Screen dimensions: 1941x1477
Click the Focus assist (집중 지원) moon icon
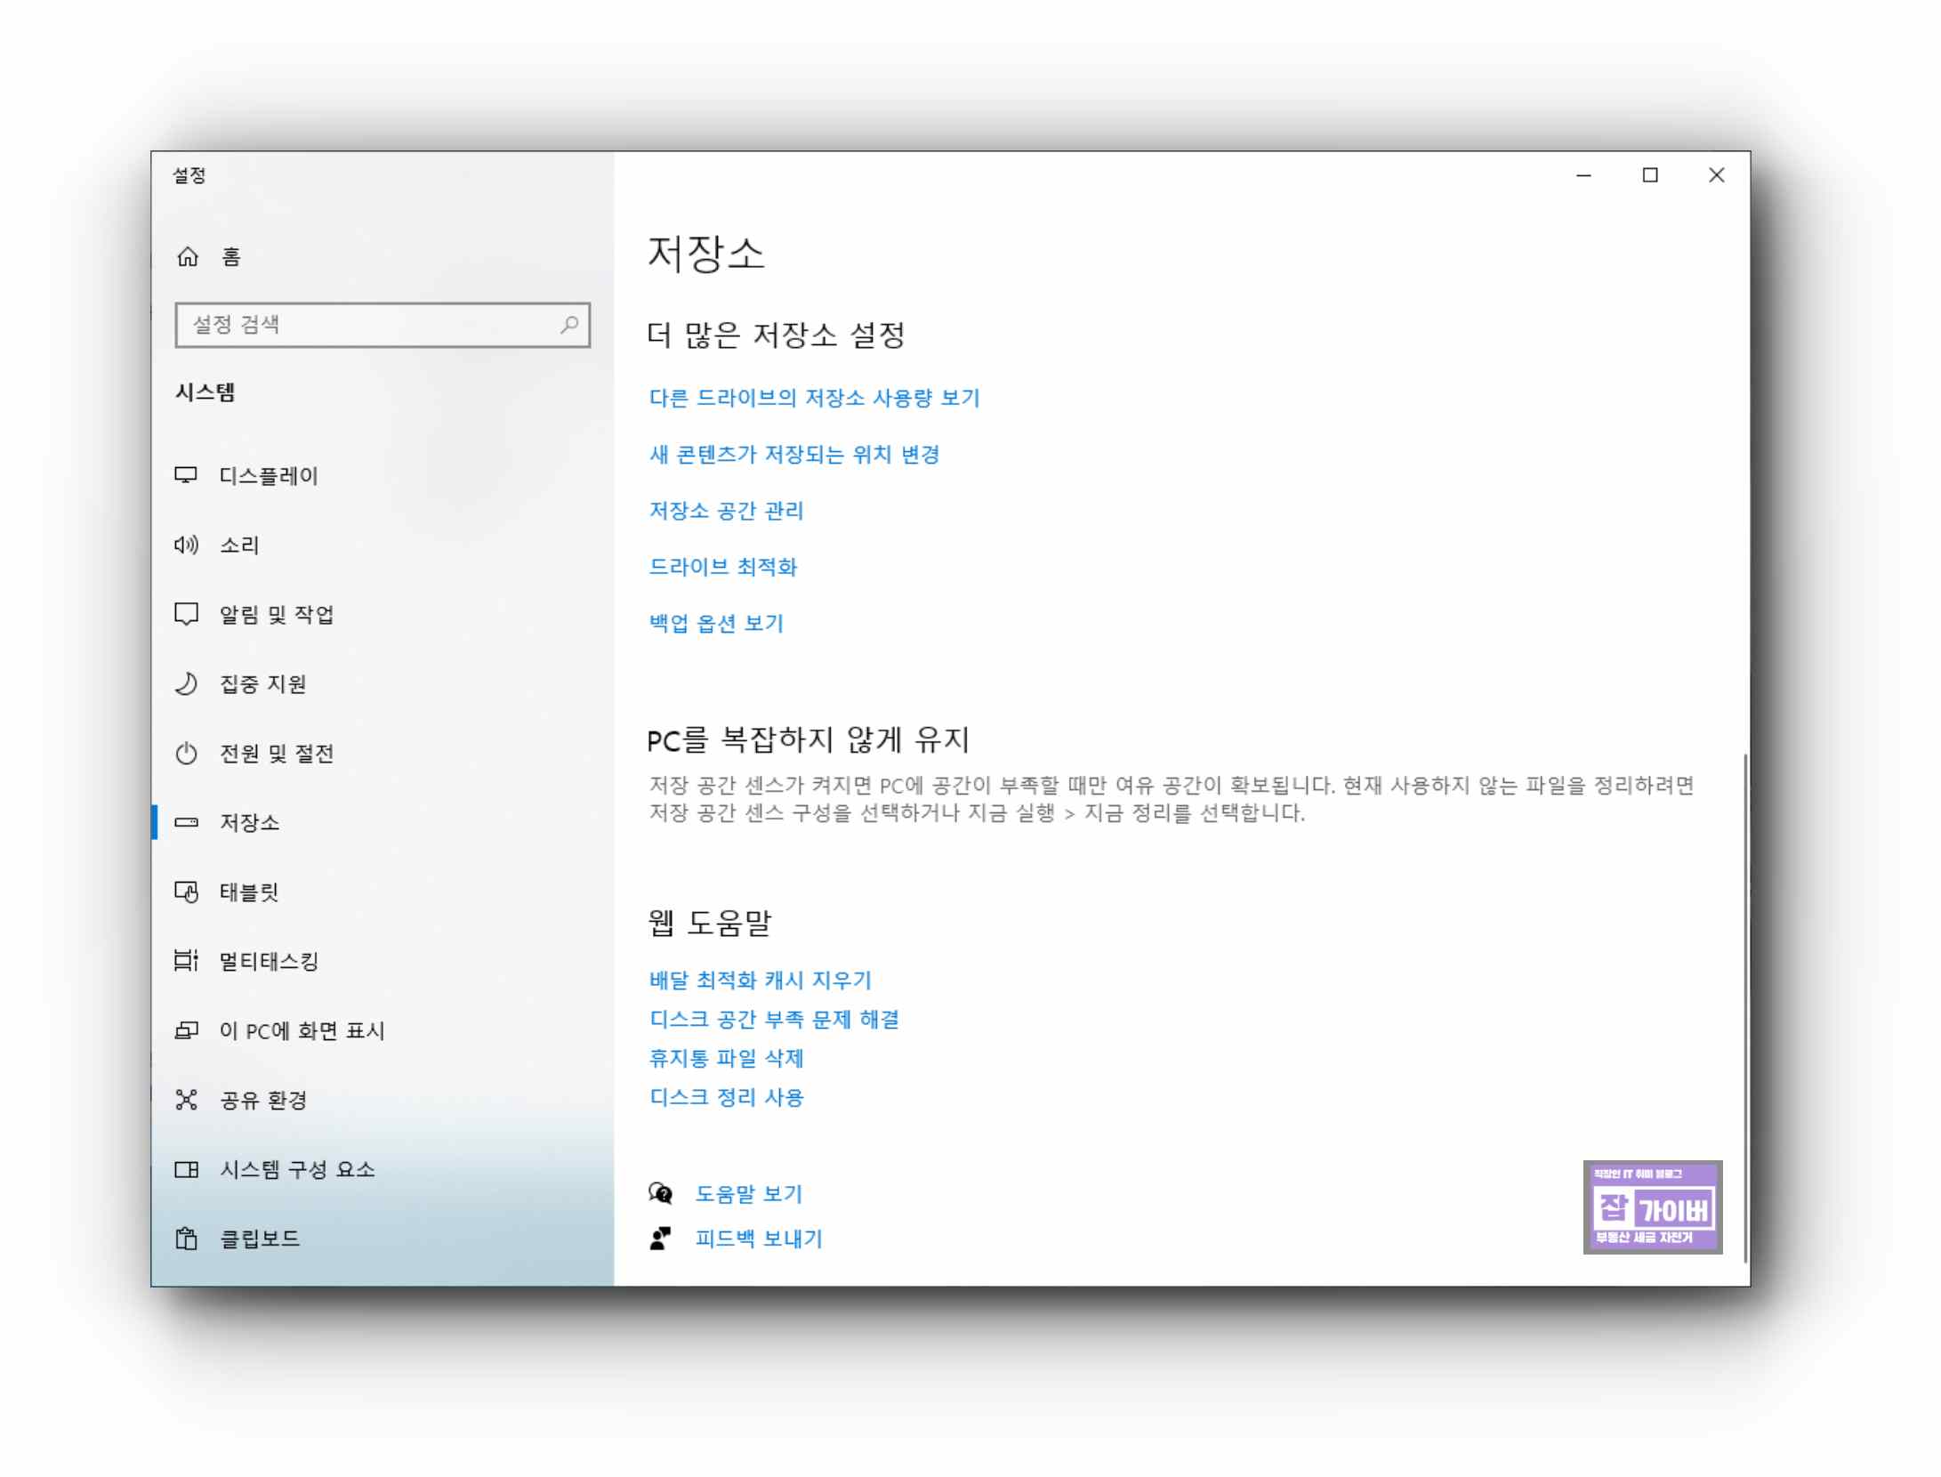[186, 683]
